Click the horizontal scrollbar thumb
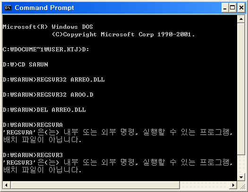 point(95,185)
